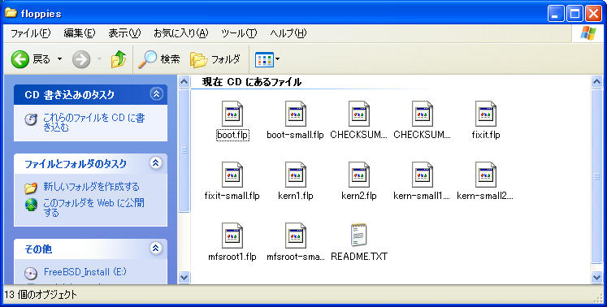Image resolution: width=607 pixels, height=307 pixels.
Task: Collapse the その他 panel
Action: (156, 248)
